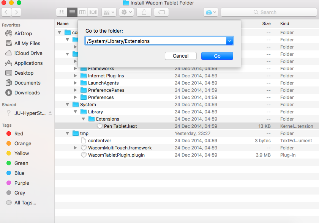Screen dimensions: 319x223
Task: Expand the Internet Plug-Ins folder
Action: [75, 76]
